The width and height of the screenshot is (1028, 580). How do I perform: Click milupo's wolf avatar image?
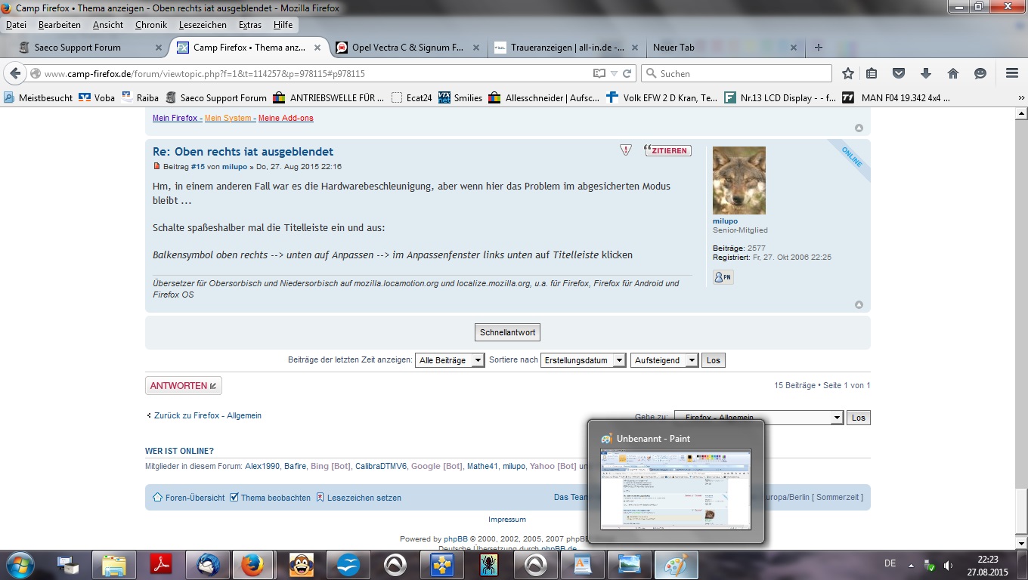click(x=739, y=180)
